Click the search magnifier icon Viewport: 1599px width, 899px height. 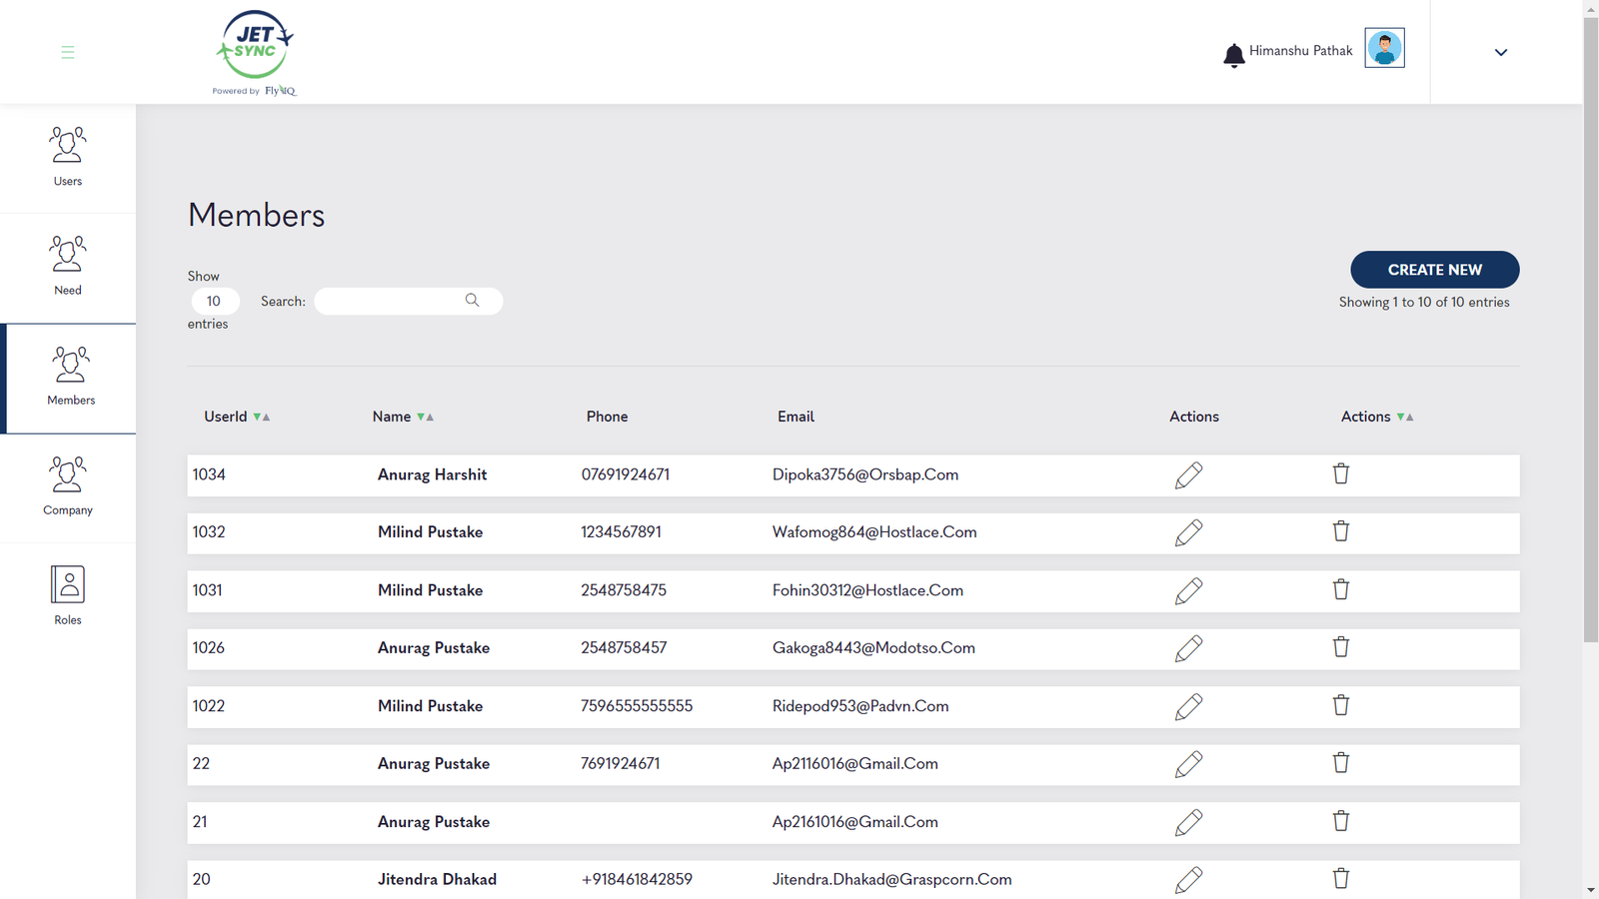(x=472, y=300)
